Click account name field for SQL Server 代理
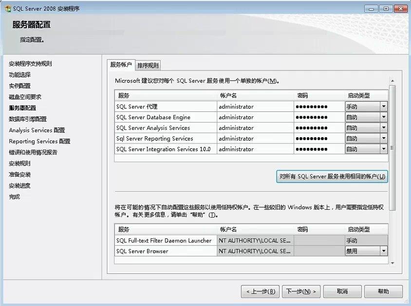This screenshot has height=306, width=411. (x=255, y=107)
